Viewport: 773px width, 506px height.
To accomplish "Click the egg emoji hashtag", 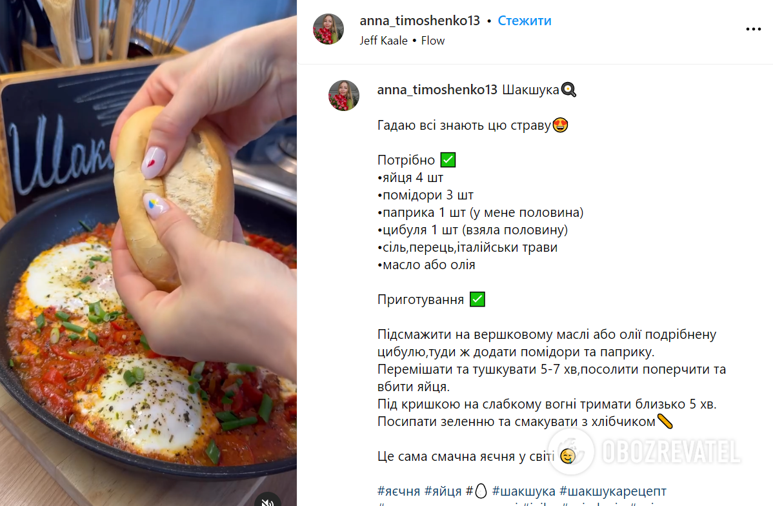I will [x=477, y=491].
